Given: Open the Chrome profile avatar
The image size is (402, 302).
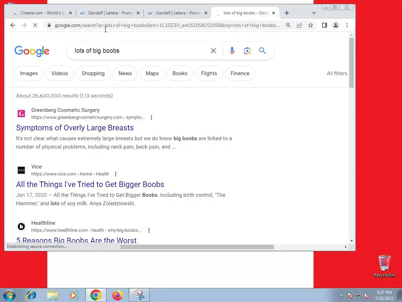Looking at the screenshot, I should pyautogui.click(x=336, y=25).
